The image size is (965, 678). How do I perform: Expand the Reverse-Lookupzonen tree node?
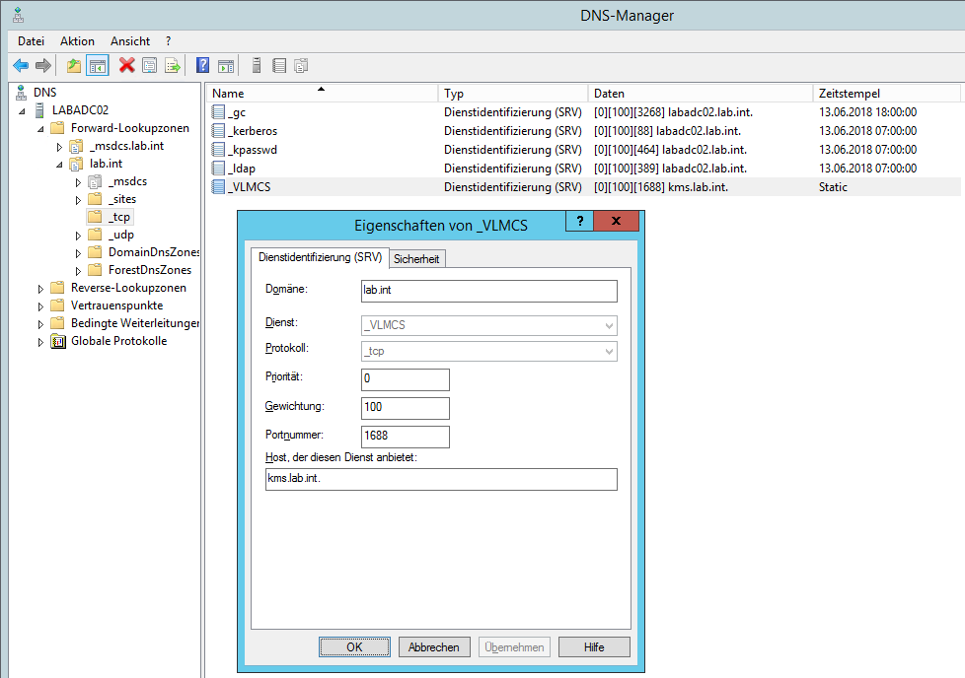click(40, 289)
